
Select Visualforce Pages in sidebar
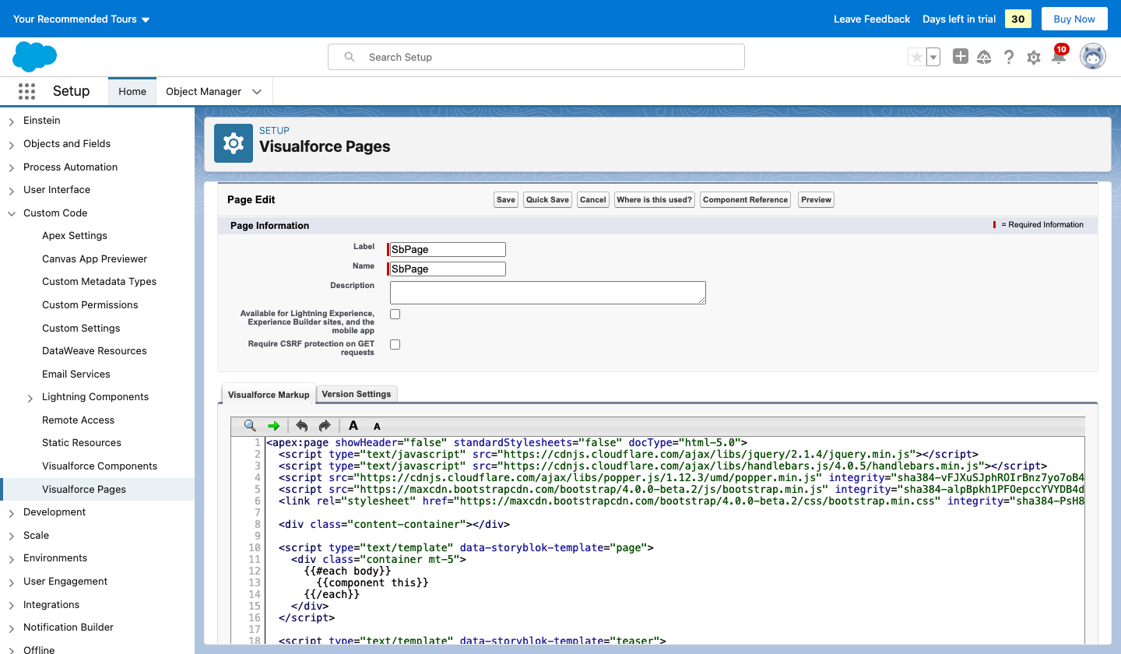point(84,490)
